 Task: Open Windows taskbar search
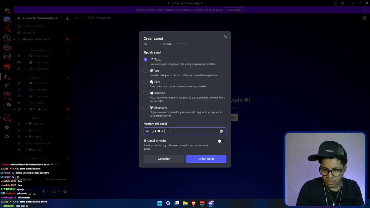click(168, 203)
